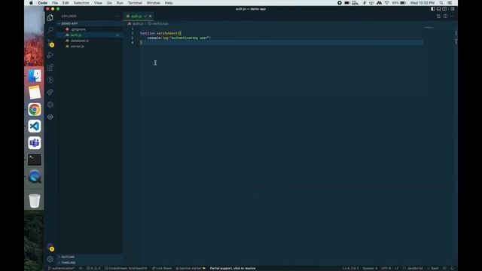Open Microsoft Teams from the dock
Image resolution: width=482 pixels, height=271 pixels.
(x=35, y=143)
